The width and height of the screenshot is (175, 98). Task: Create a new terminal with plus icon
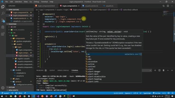[x=155, y=70]
